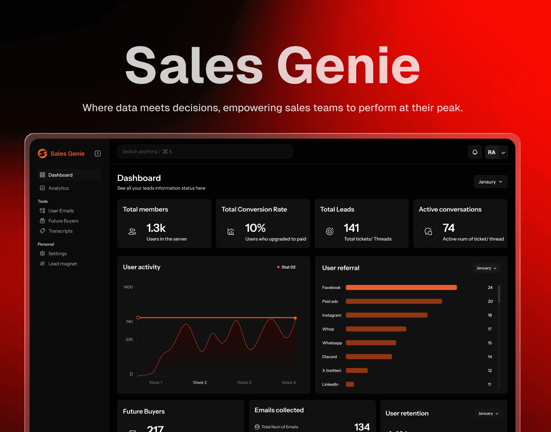Screen dimensions: 551x432
Task: Click the Total Conversion Rate chart icon
Action: [231, 232]
